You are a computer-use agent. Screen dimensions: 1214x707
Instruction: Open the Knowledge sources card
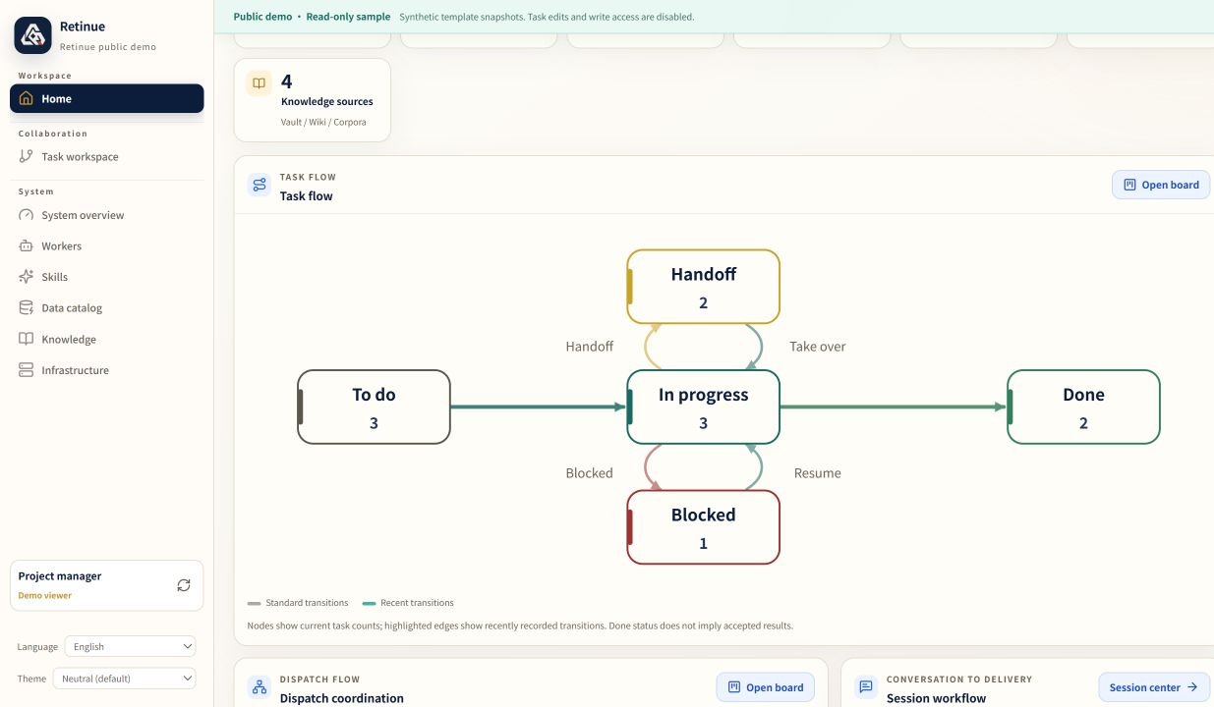313,100
